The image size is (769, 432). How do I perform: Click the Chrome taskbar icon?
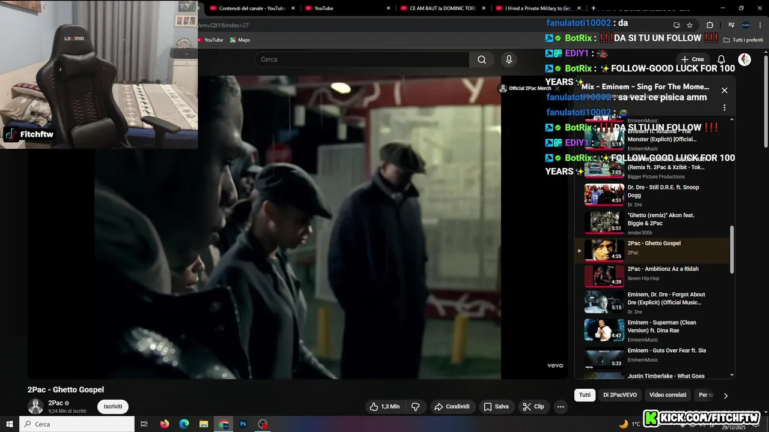click(x=223, y=424)
